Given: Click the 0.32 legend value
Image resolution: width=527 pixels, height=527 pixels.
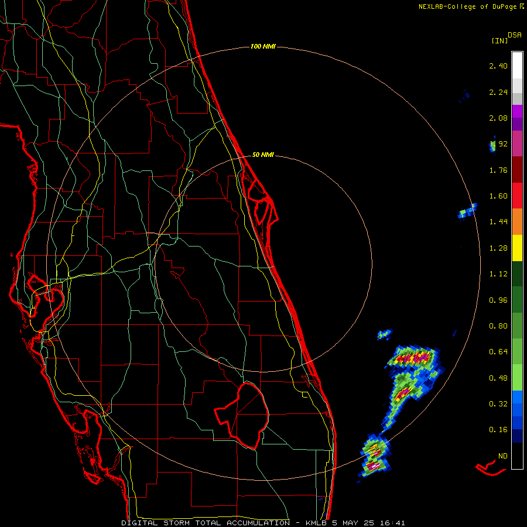Looking at the screenshot, I should click(x=498, y=404).
